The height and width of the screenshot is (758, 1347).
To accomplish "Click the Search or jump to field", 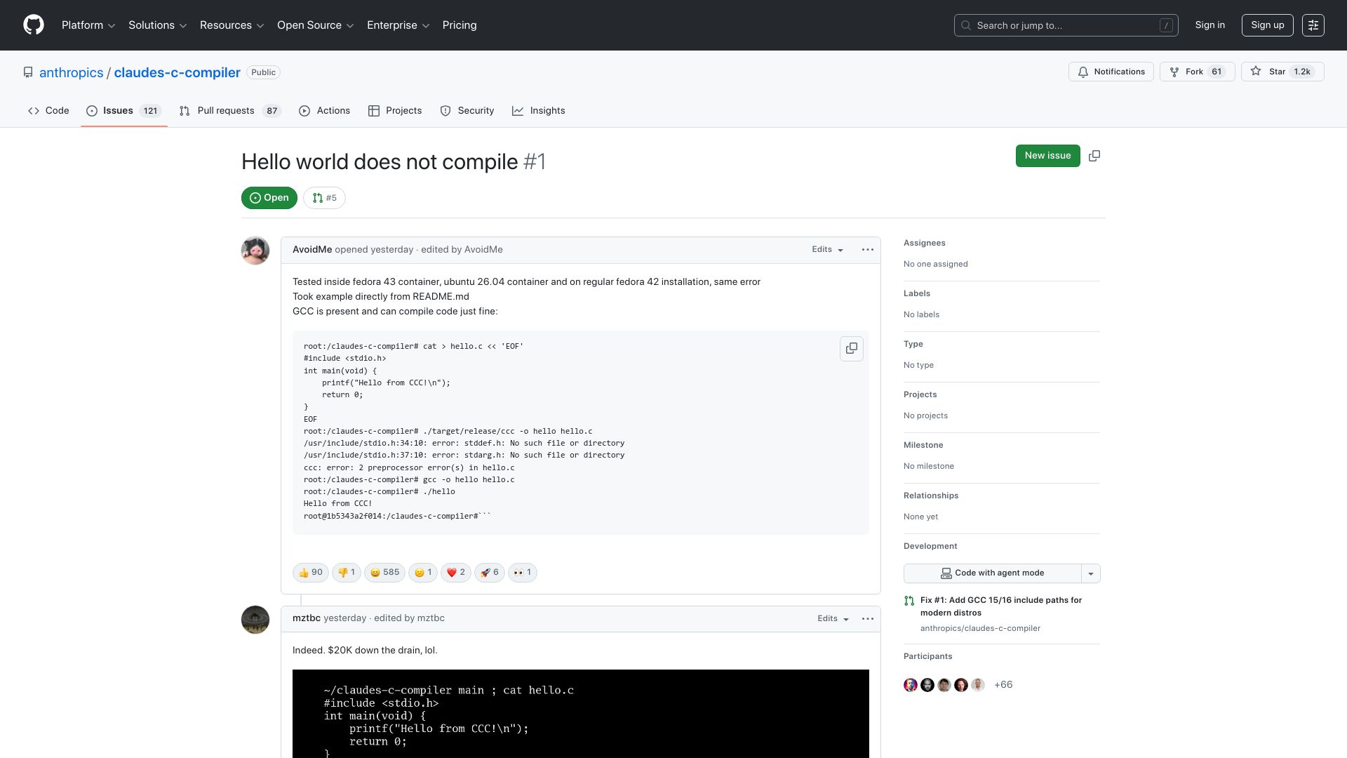I will [x=1066, y=25].
